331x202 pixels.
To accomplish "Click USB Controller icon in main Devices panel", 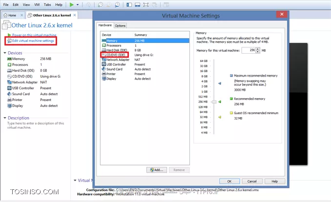I will 9,88.
